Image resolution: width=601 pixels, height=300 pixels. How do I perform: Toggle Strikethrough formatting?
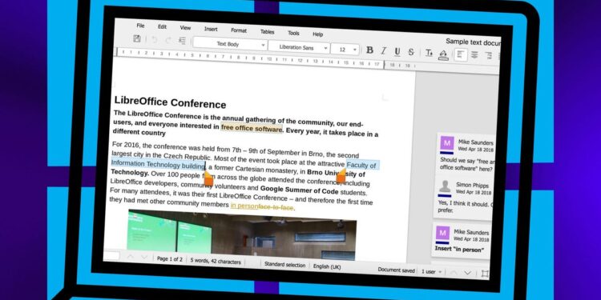(x=411, y=52)
